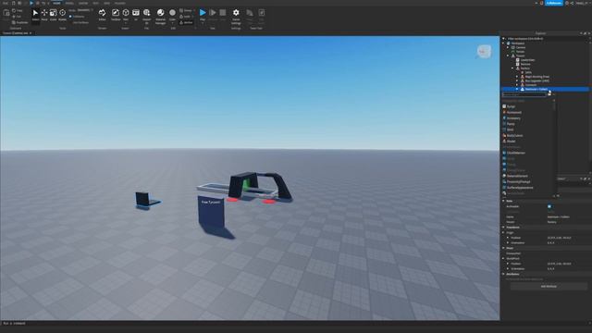This screenshot has width=592, height=333.
Task: Open the Test ribbon tab
Action: pos(95,3)
